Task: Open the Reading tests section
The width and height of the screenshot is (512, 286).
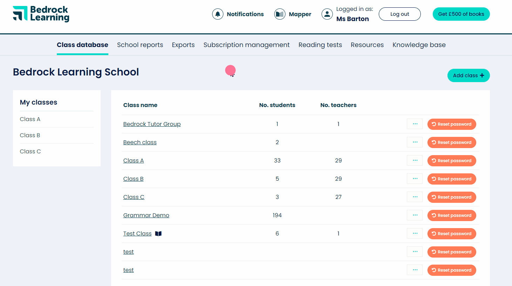Action: coord(320,45)
